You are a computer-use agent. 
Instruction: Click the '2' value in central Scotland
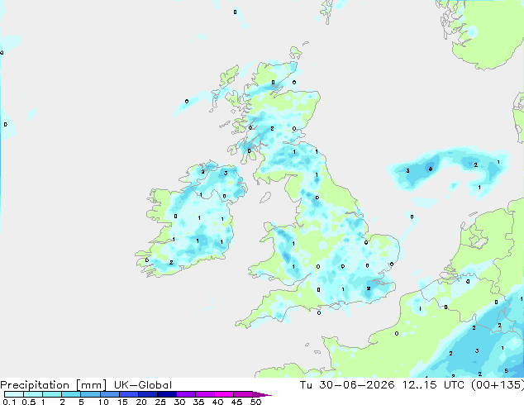272,129
